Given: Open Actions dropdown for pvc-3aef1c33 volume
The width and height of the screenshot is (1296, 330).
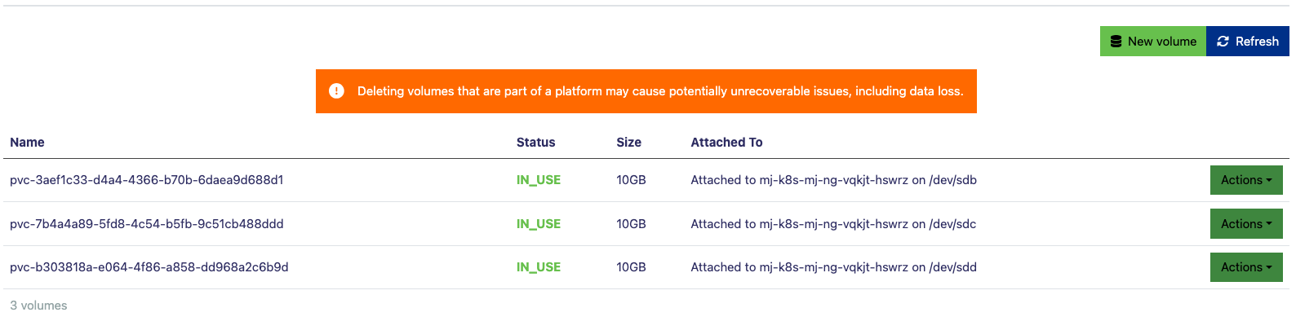Looking at the screenshot, I should 1245,180.
